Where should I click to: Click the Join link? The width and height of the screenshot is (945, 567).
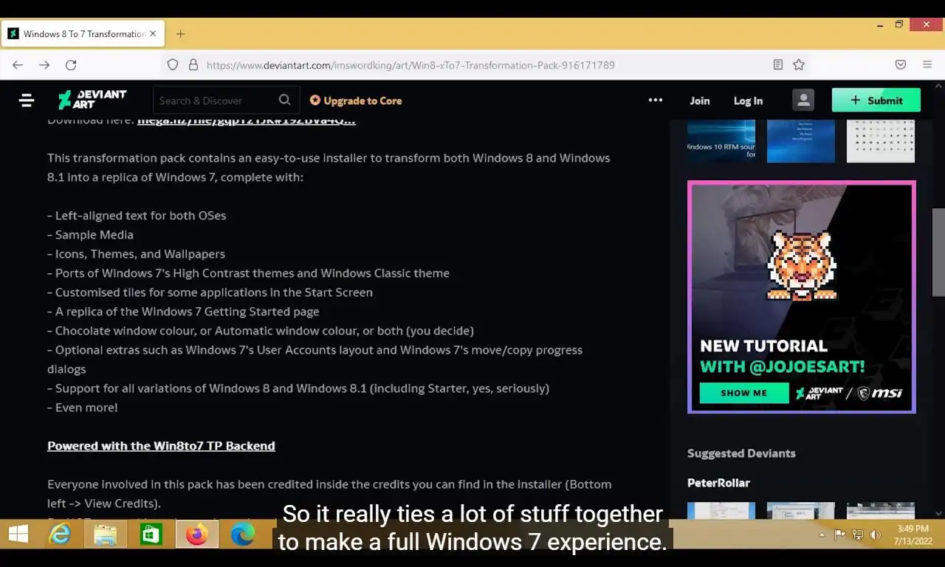click(x=699, y=100)
